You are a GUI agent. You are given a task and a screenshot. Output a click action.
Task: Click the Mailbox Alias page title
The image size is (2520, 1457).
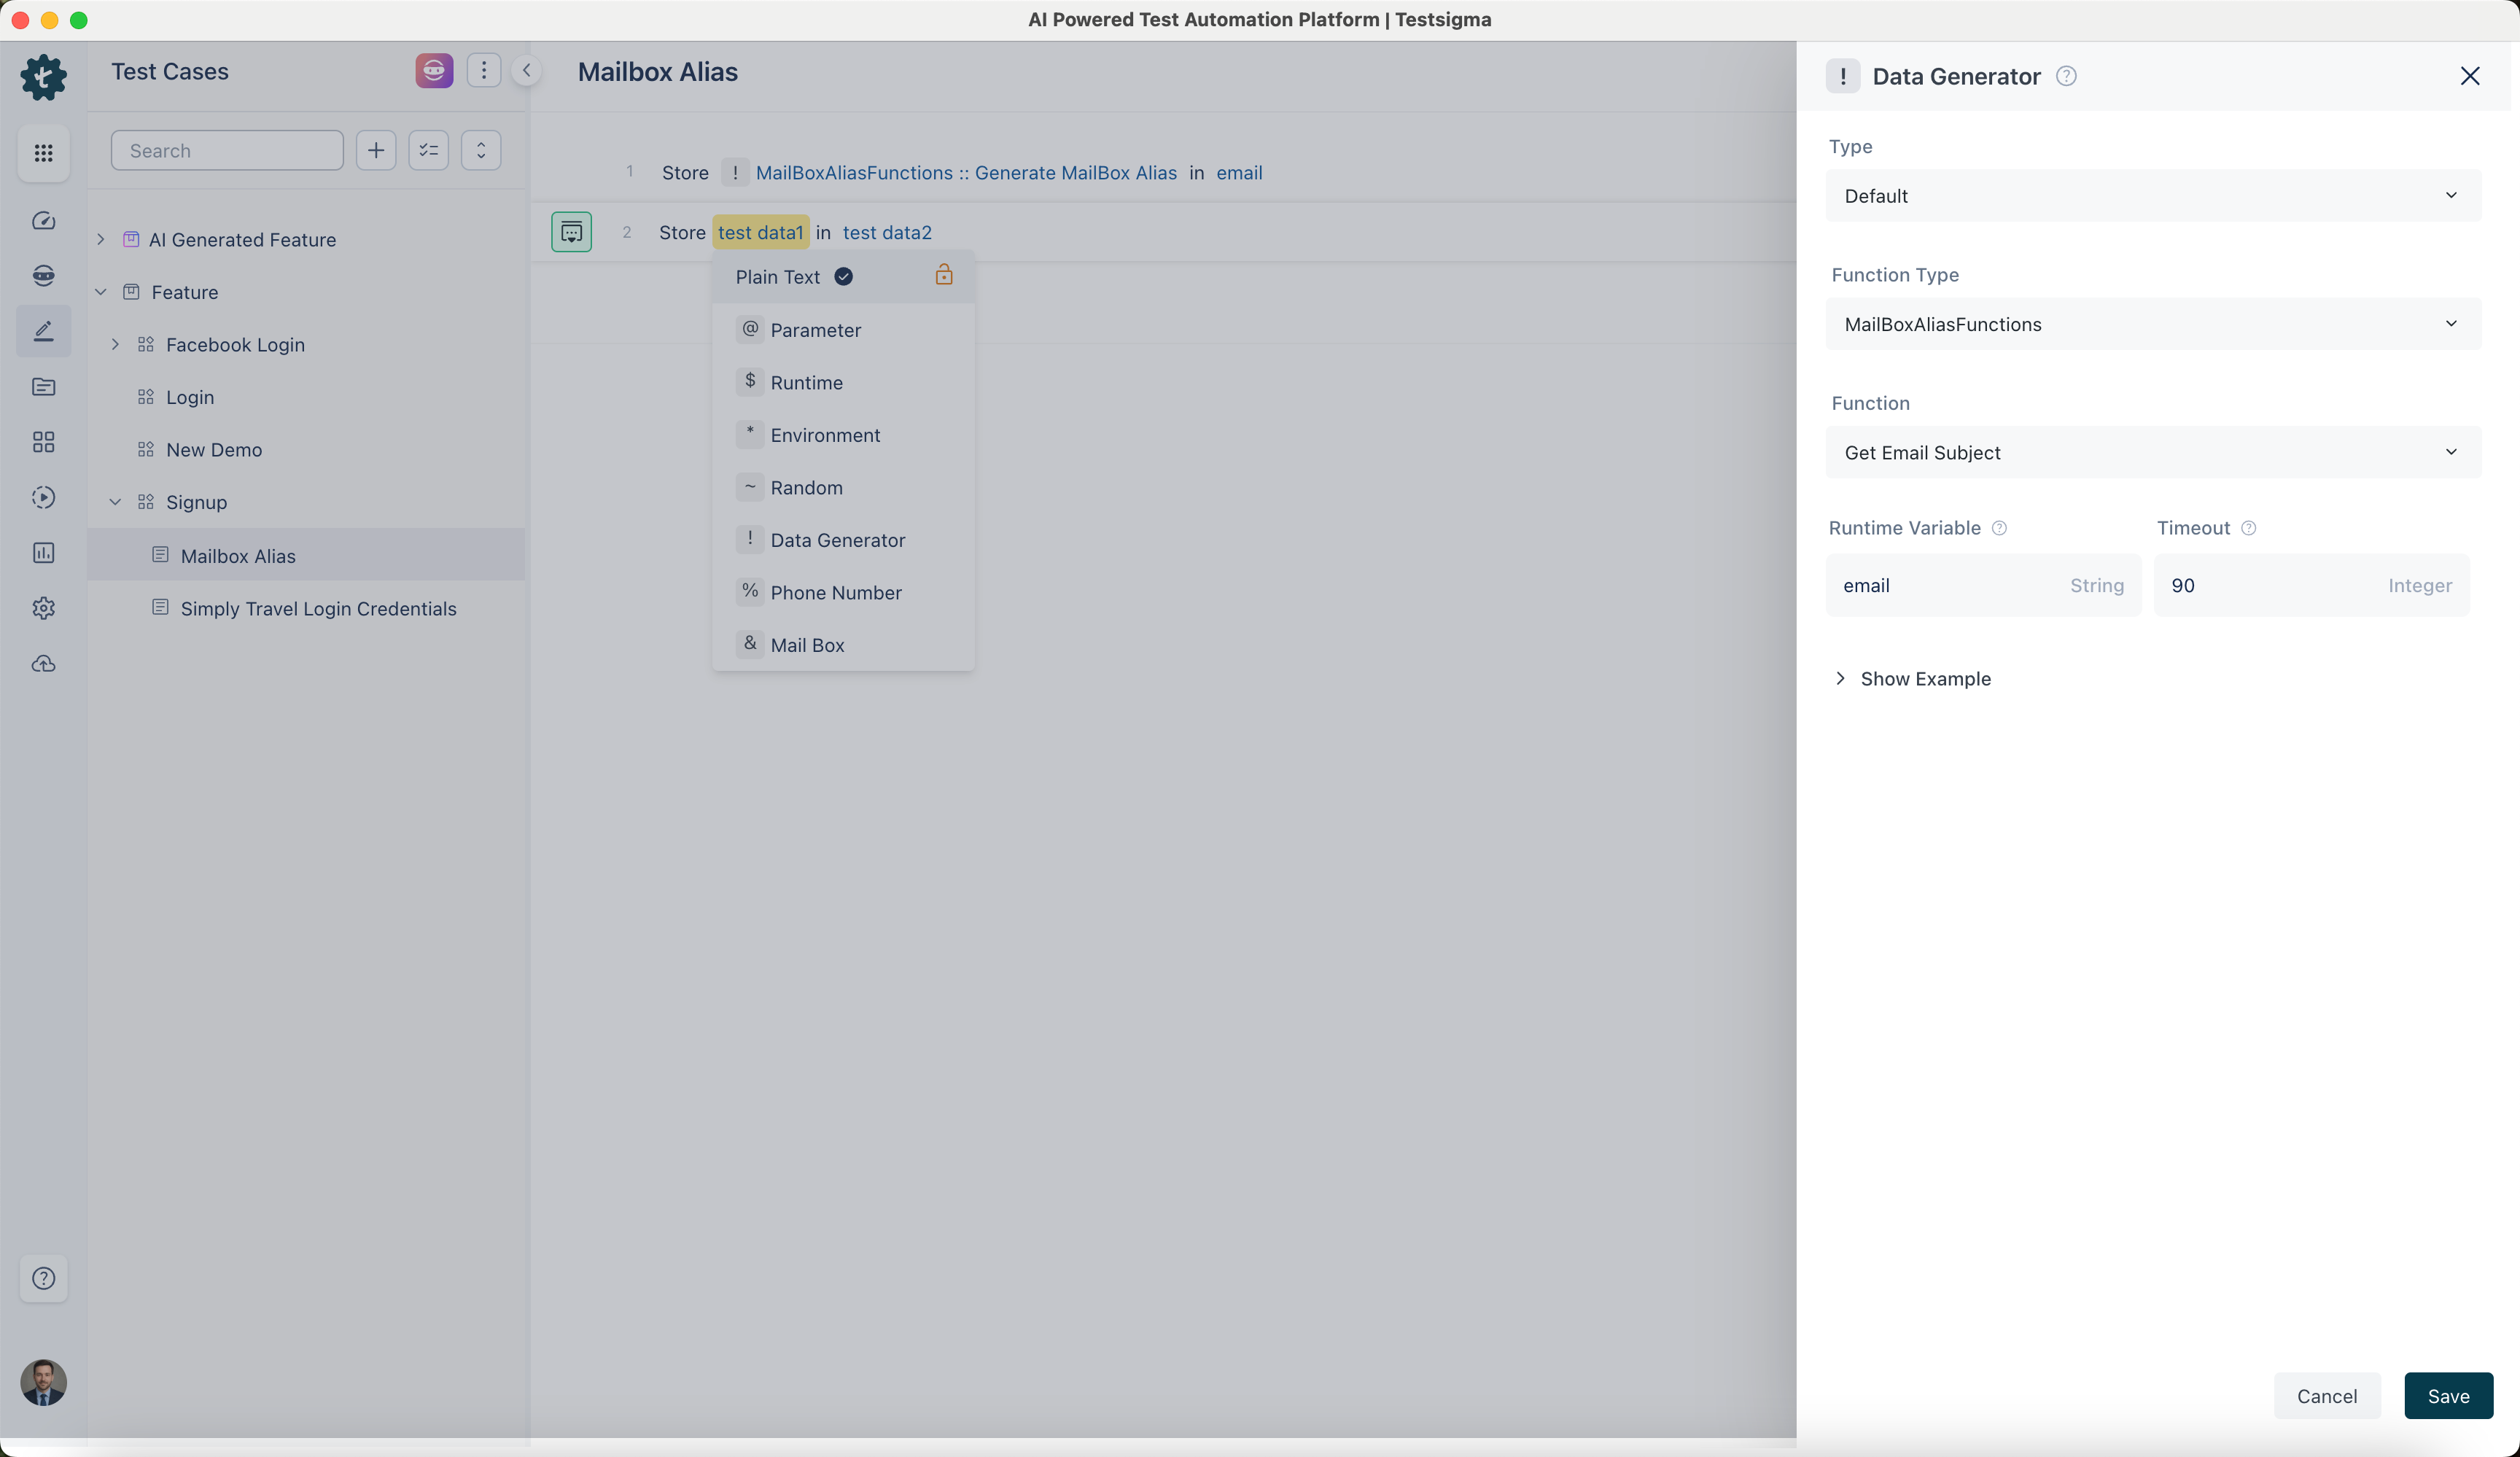[x=657, y=71]
